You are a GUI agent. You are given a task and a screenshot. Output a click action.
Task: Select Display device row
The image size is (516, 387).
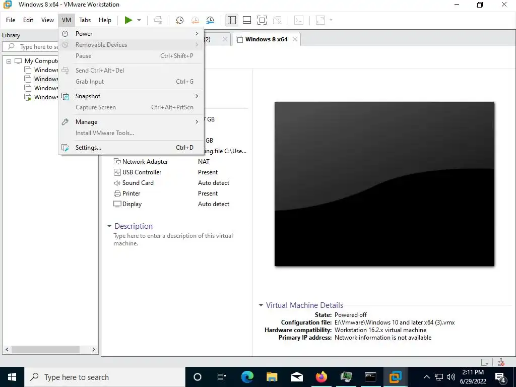coord(180,204)
